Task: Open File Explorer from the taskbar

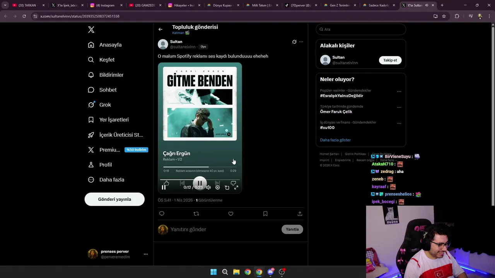Action: (x=236, y=272)
